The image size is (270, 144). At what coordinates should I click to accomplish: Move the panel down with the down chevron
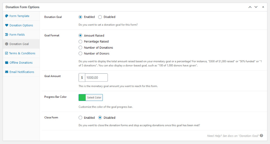[x=256, y=7]
